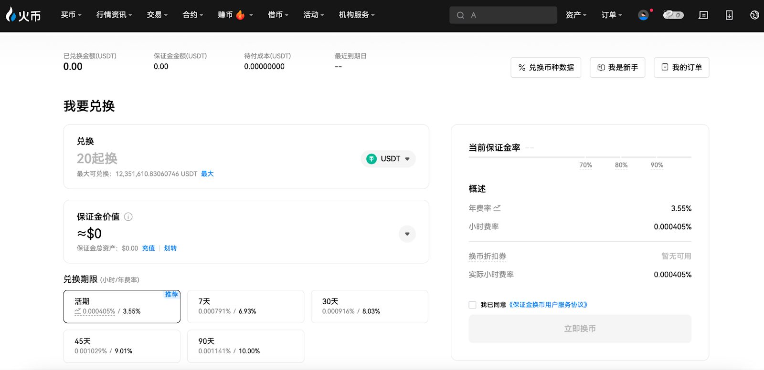This screenshot has width=764, height=370.
Task: Click the messages icon in the header
Action: 703,15
